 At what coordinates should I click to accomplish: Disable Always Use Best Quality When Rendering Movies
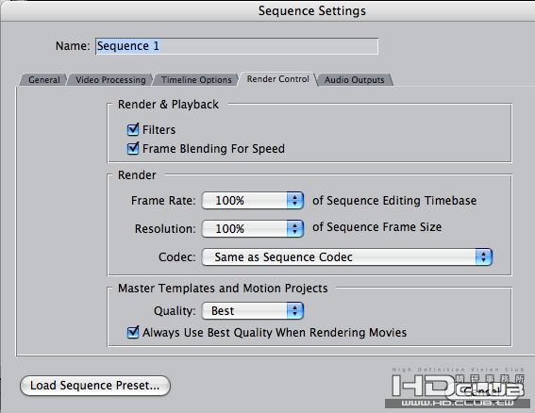point(133,332)
